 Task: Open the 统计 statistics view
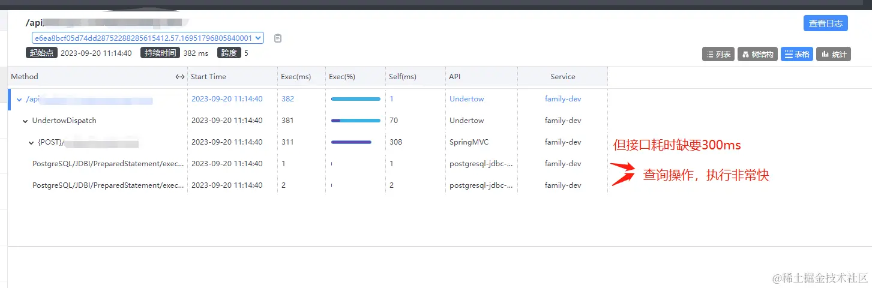(x=834, y=55)
